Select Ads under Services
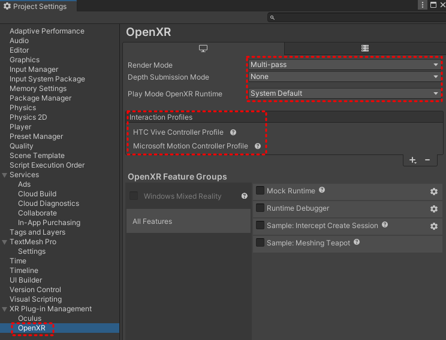446x340 pixels. click(24, 184)
